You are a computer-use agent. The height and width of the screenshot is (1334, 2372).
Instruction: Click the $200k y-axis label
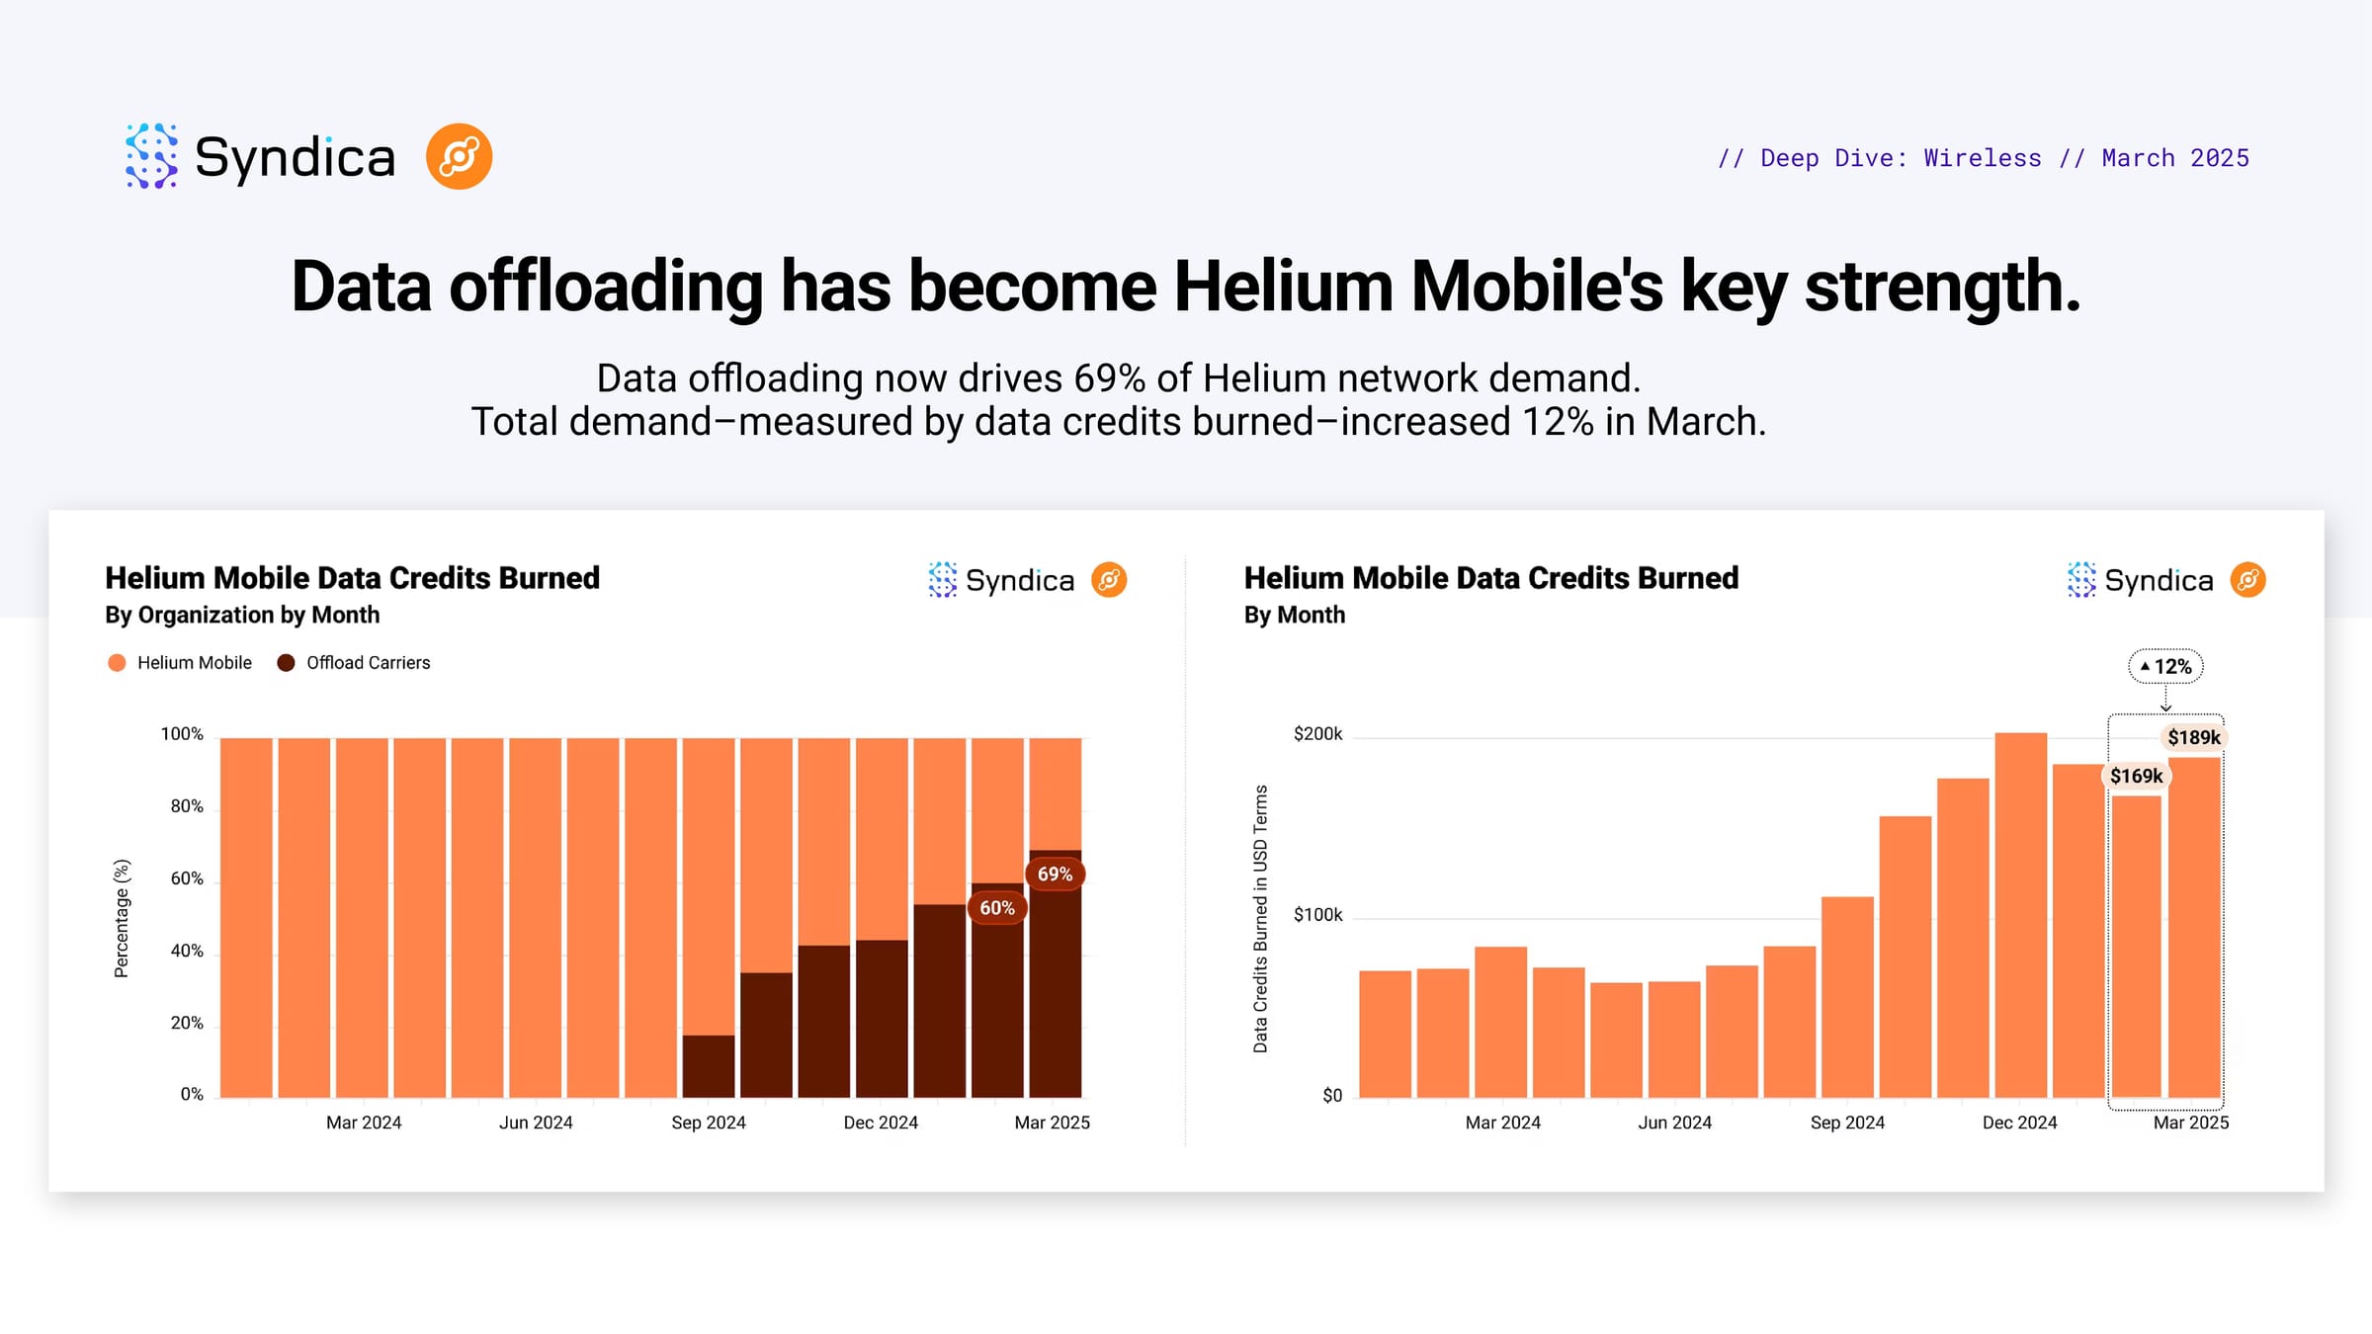point(1318,734)
